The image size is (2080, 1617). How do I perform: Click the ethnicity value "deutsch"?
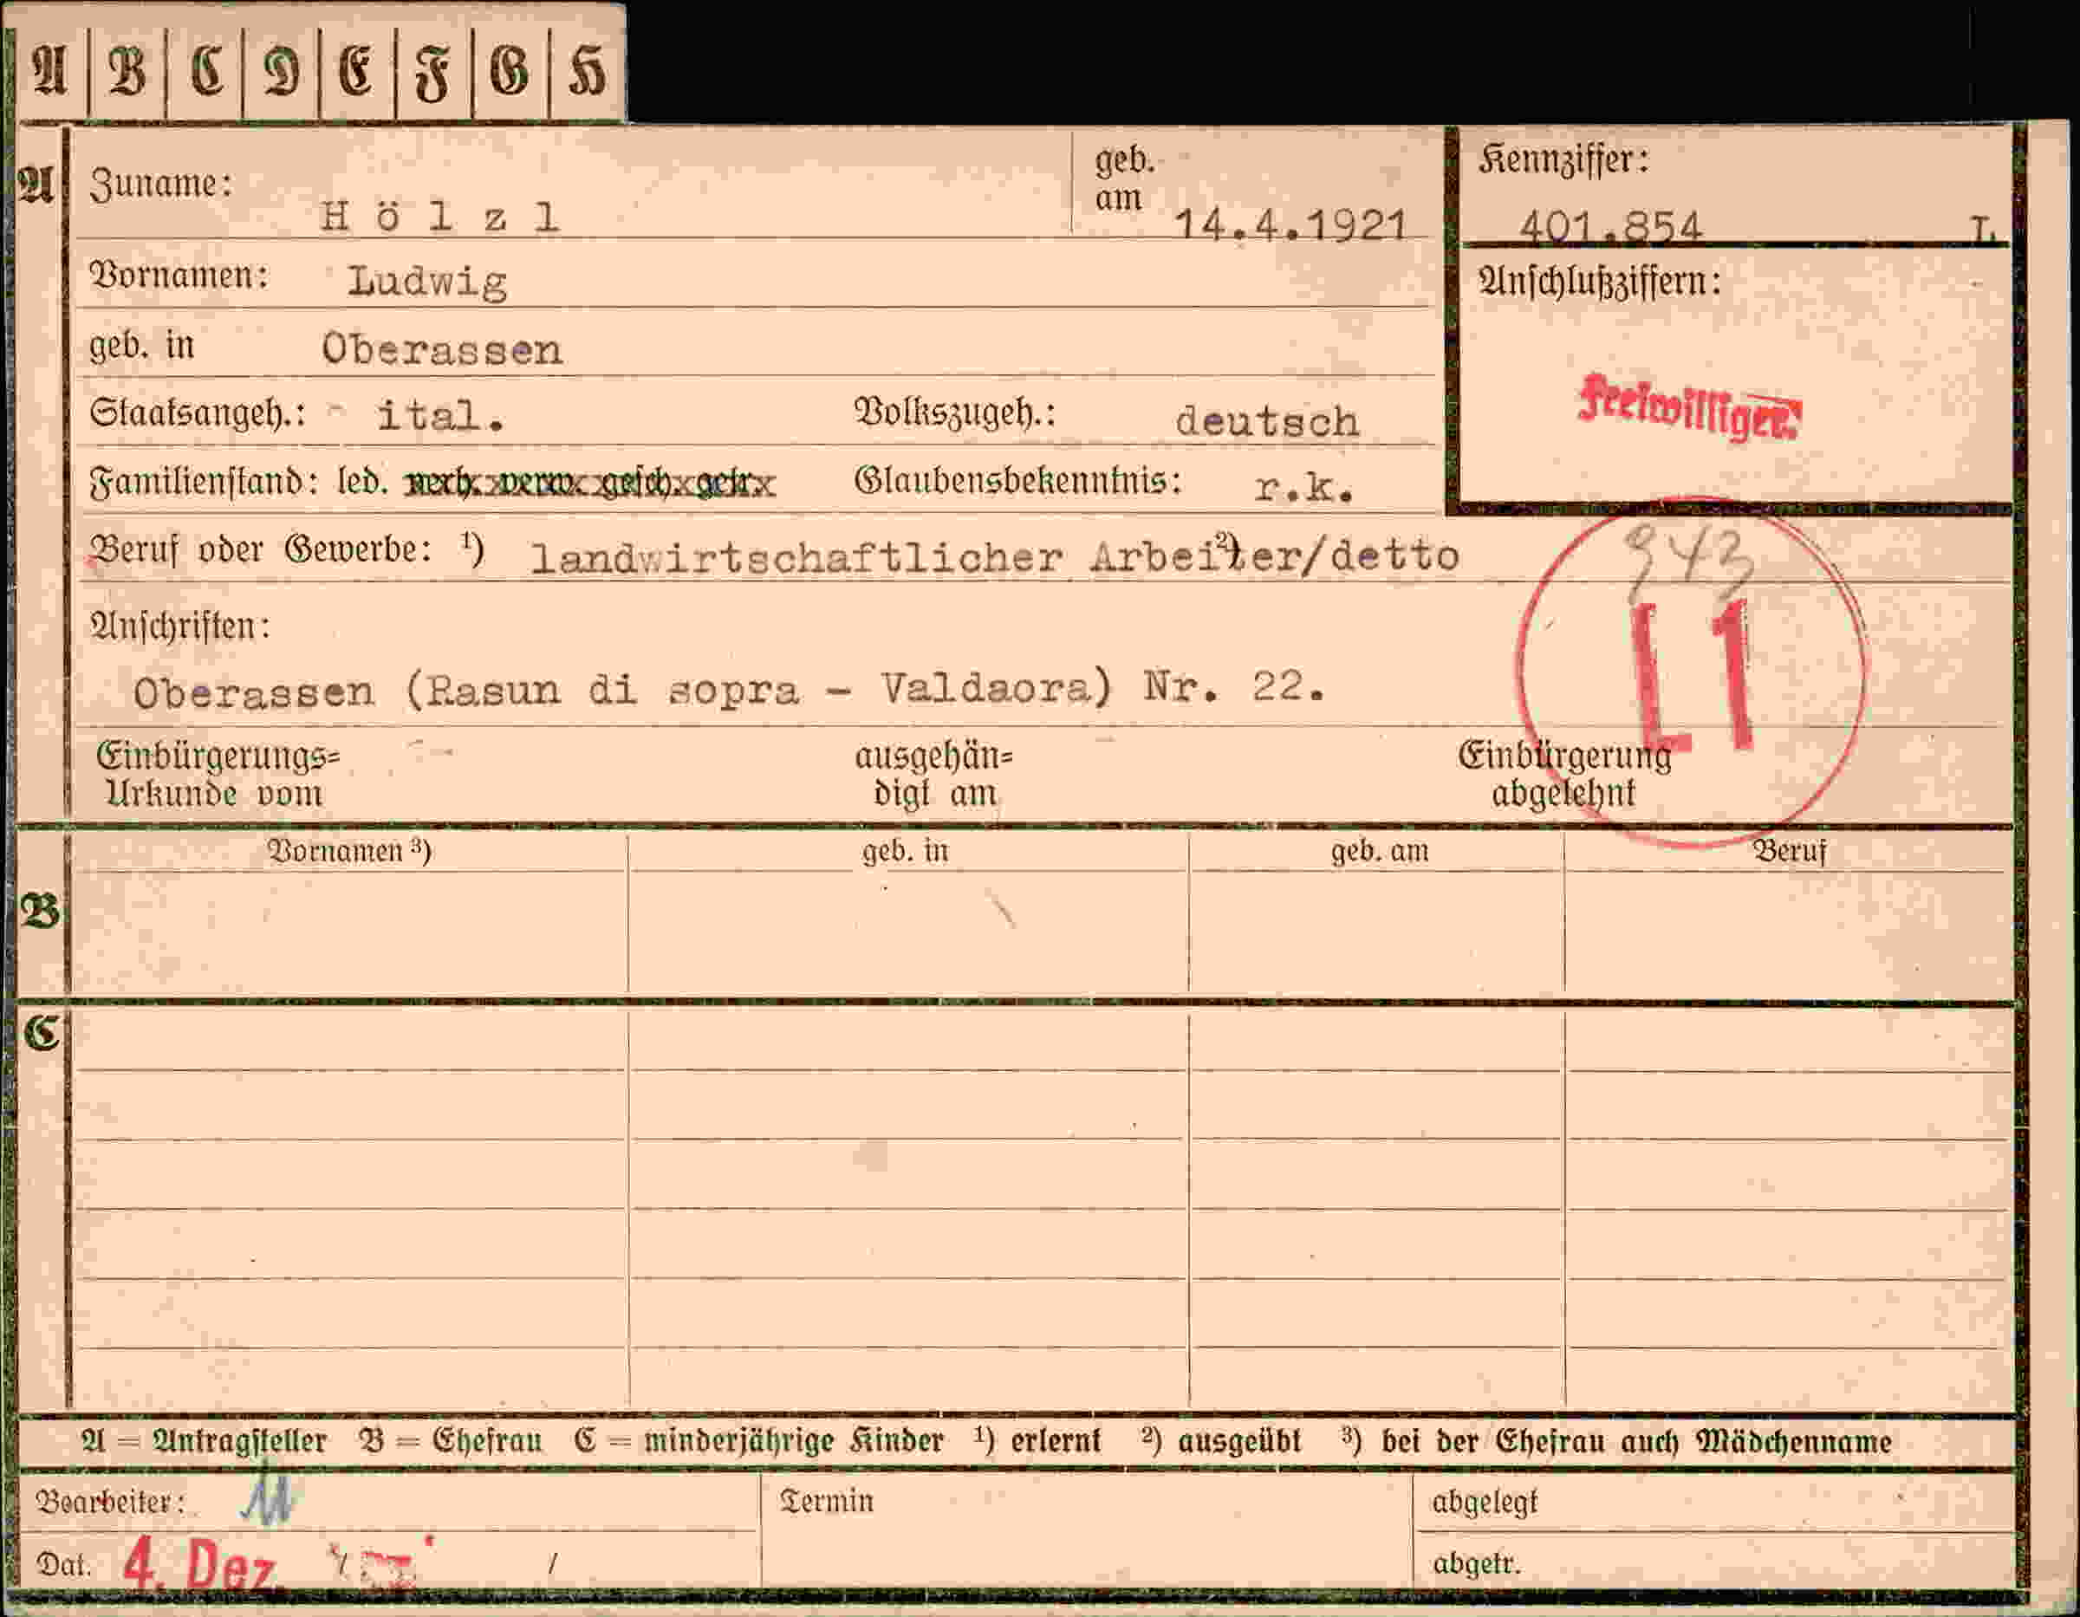pyautogui.click(x=1267, y=421)
